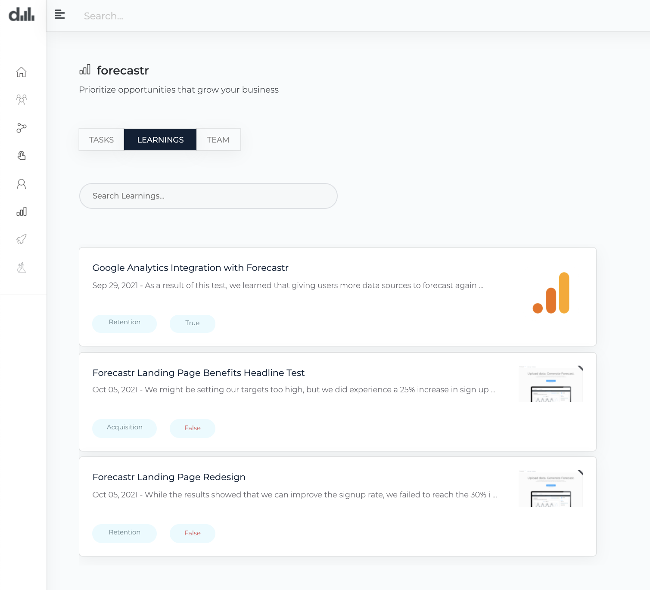Select the LEARNINGS tab
The width and height of the screenshot is (650, 590).
tap(160, 140)
